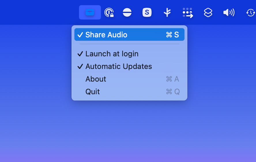Open the rounded square S icon
The image size is (256, 162).
coord(147,12)
